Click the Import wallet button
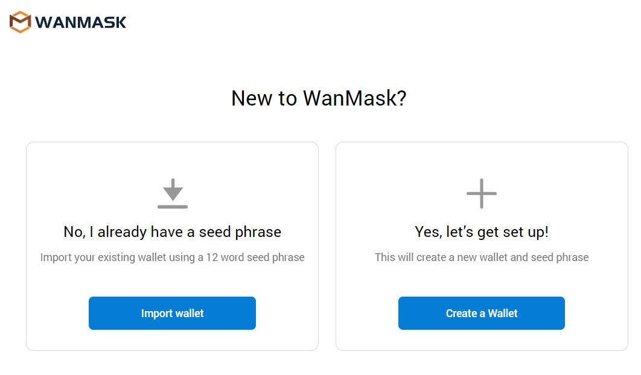The height and width of the screenshot is (375, 641). (172, 313)
